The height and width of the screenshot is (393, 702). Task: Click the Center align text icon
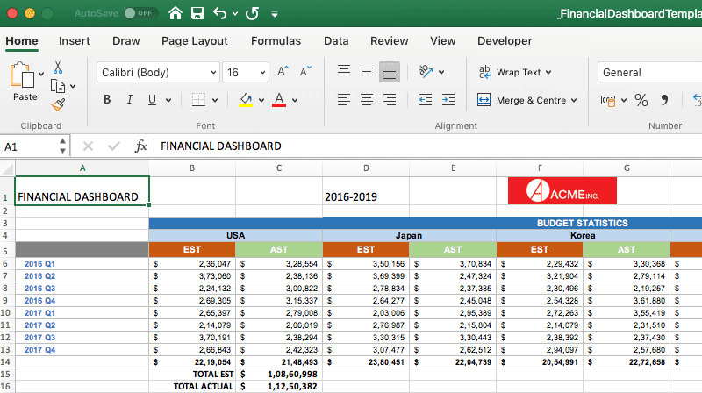367,100
